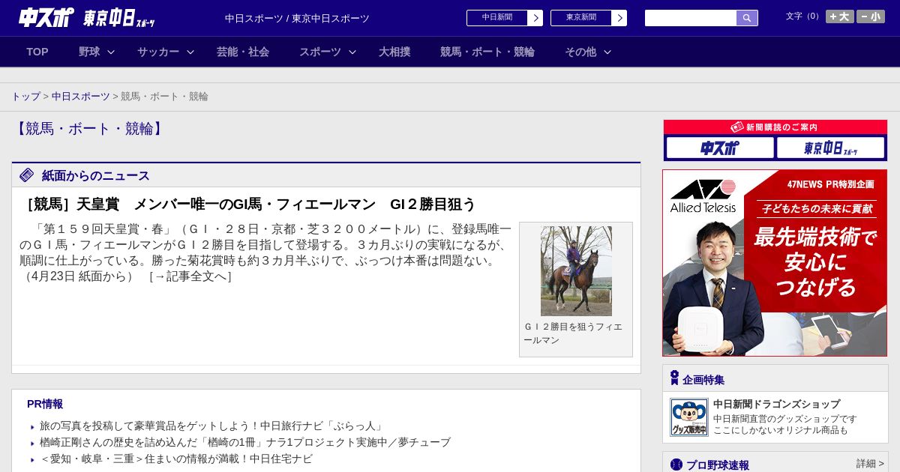Go to the TOP menu item

coord(37,52)
